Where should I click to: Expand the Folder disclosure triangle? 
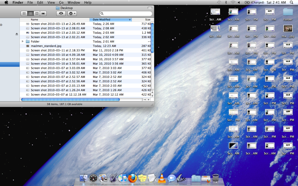coord(23,42)
